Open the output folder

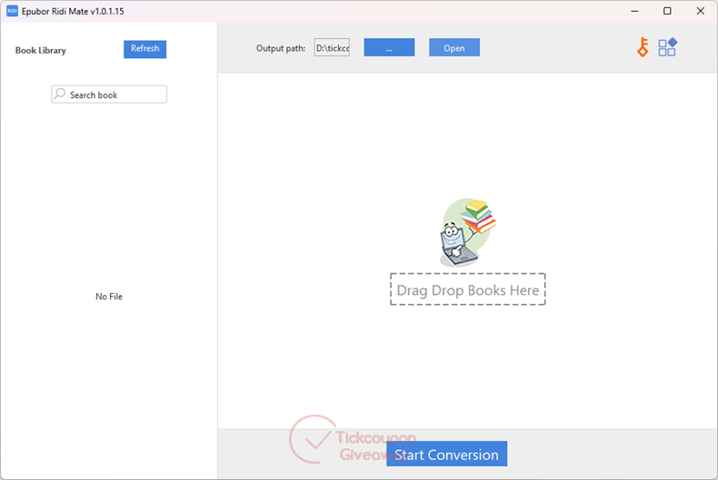454,47
